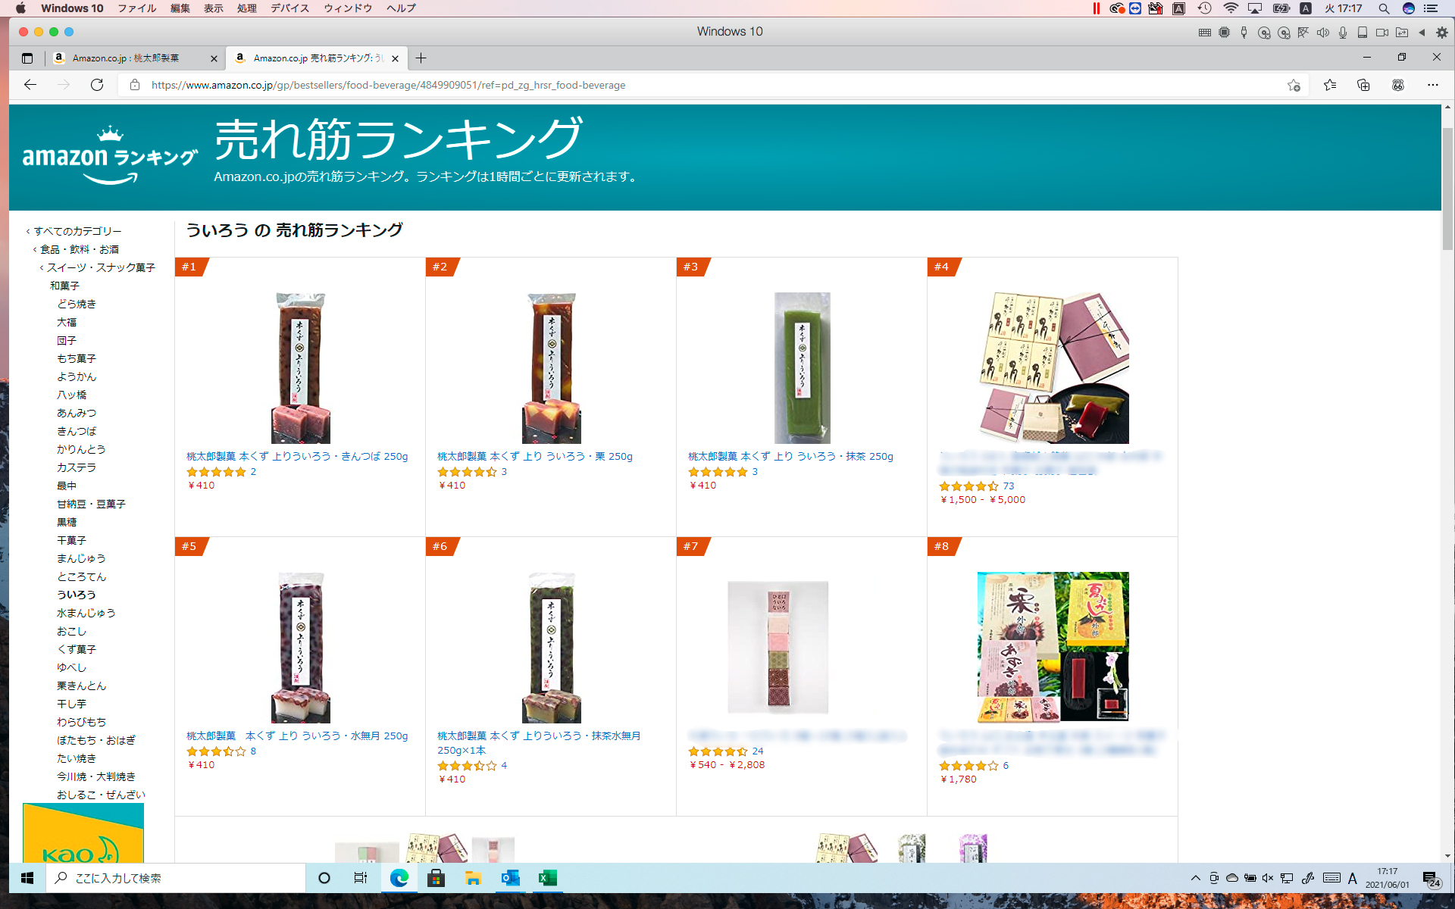
Task: Close the 売れ筋ランキング tab
Action: pyautogui.click(x=395, y=58)
